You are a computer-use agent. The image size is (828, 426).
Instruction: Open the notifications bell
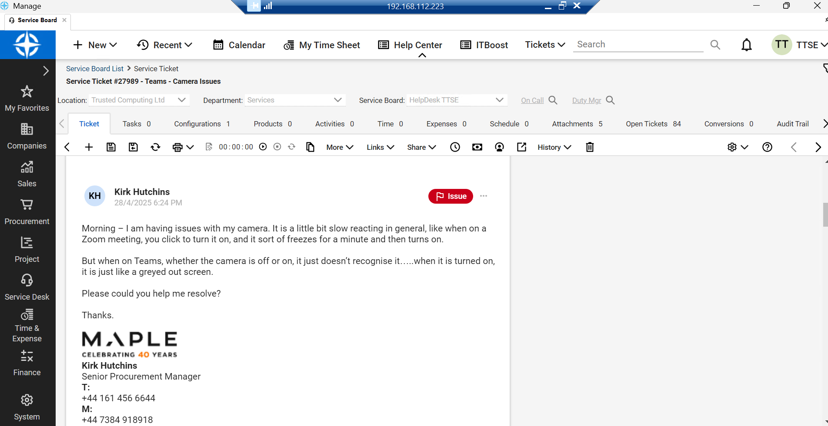click(x=747, y=45)
